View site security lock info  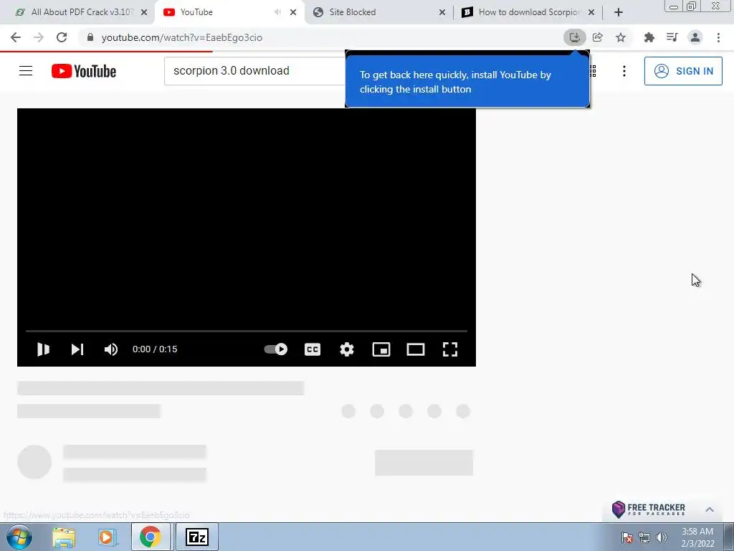90,37
